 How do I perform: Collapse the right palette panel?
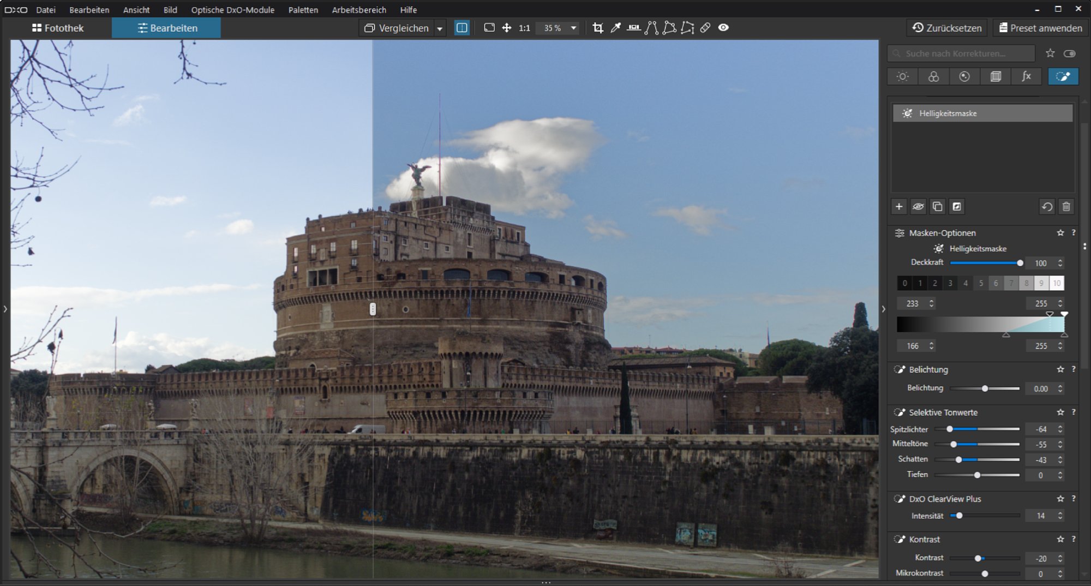pos(883,309)
